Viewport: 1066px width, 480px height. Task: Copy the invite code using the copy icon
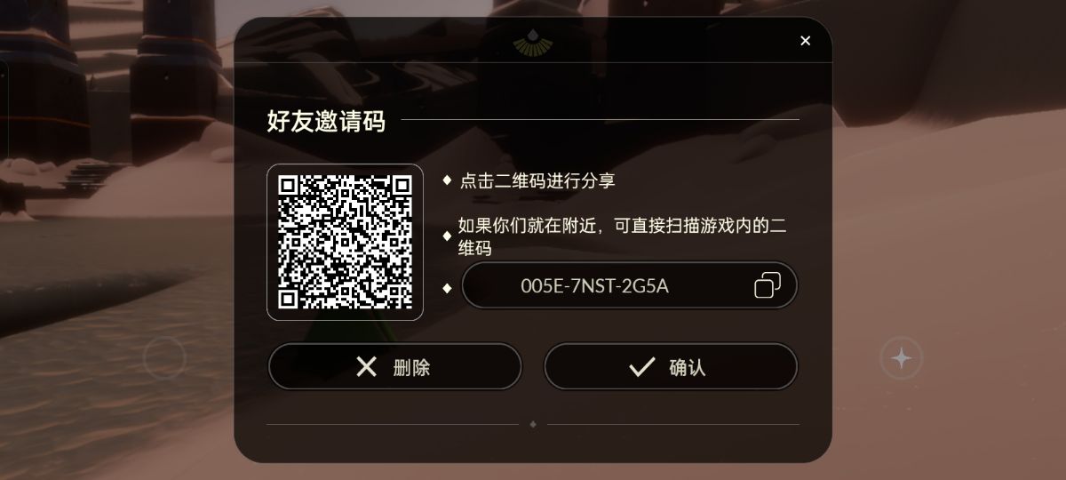[768, 285]
